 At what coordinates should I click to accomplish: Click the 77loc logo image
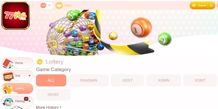[16, 16]
